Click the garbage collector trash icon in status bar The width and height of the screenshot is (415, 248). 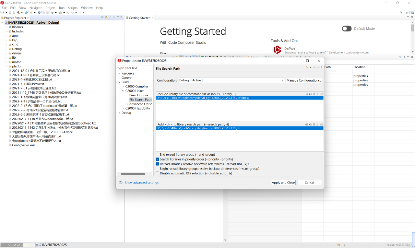(37, 245)
